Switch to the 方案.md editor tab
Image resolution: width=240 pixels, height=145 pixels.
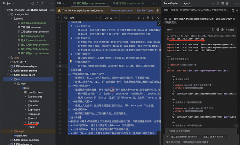point(61,3)
